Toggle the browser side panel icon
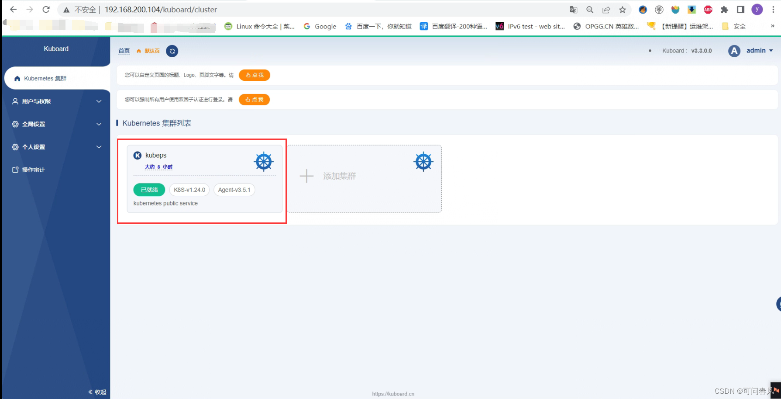The width and height of the screenshot is (781, 399). [740, 10]
